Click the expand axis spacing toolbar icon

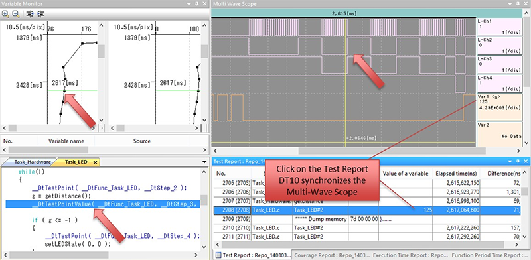pyautogui.click(x=30, y=14)
